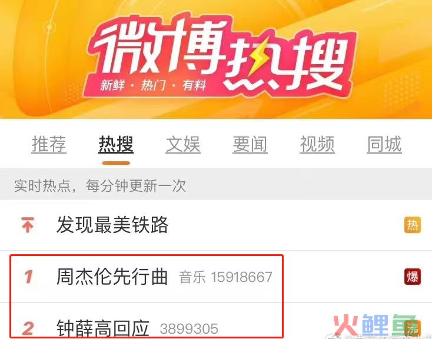This screenshot has width=432, height=339.
Task: Open 发现最美铁路 topic
Action: [x=112, y=225]
